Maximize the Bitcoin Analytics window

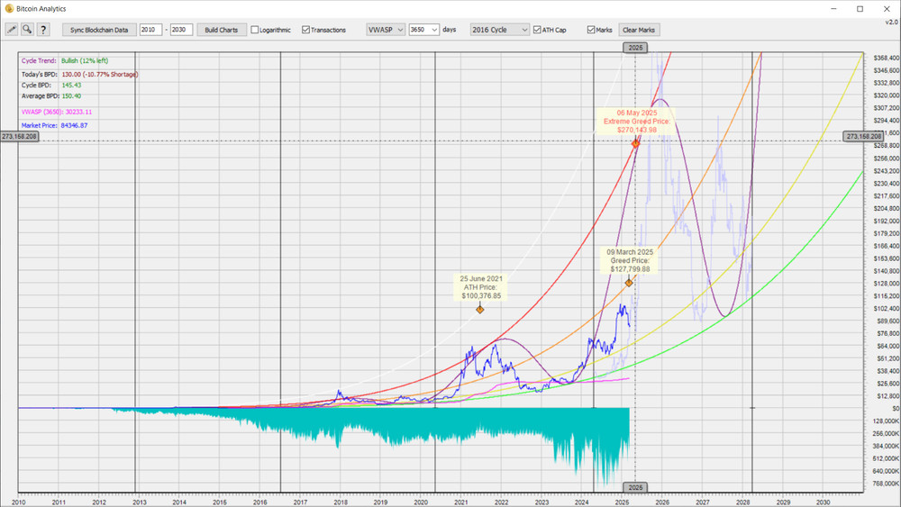pyautogui.click(x=860, y=9)
